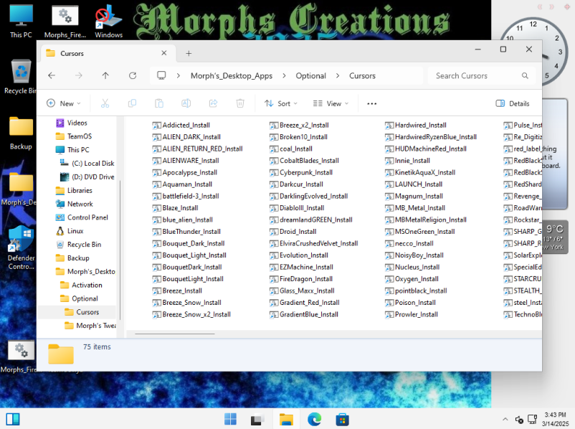Select BlueThunder_Install in the file list
This screenshot has height=429, width=575.
[186, 232]
